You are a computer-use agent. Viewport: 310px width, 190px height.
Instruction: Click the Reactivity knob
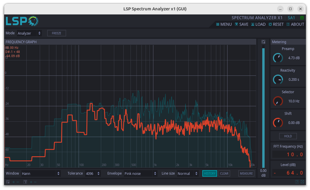[x=278, y=80]
